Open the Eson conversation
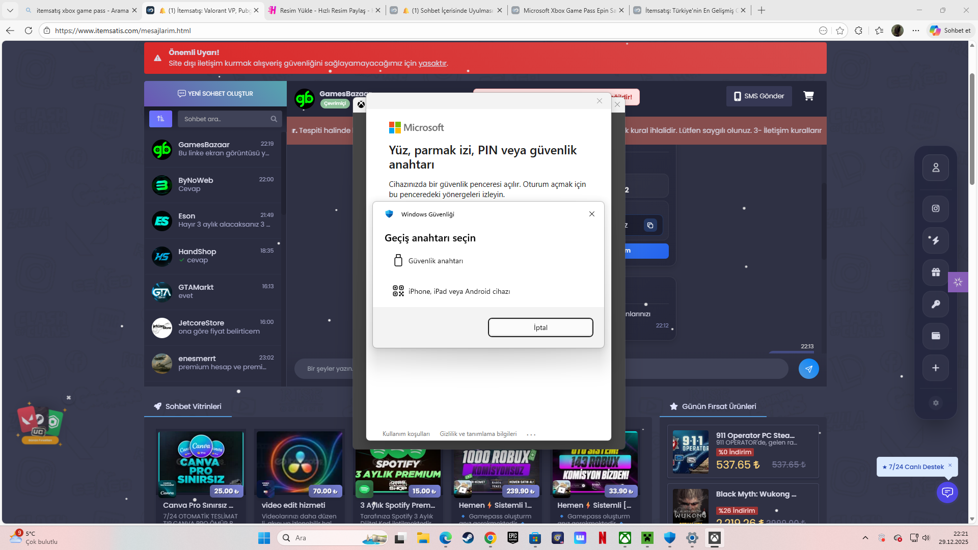 point(213,221)
